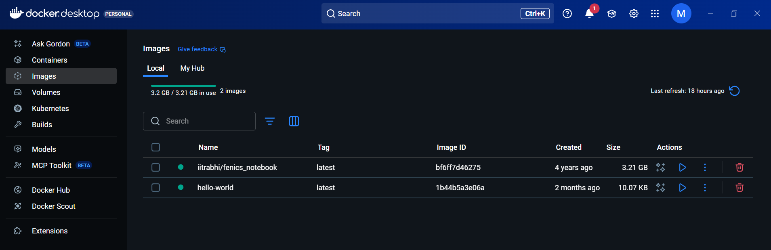Viewport: 771px width, 250px height.
Task: Open more actions for iitrabhi/fenics_notebook
Action: click(705, 167)
